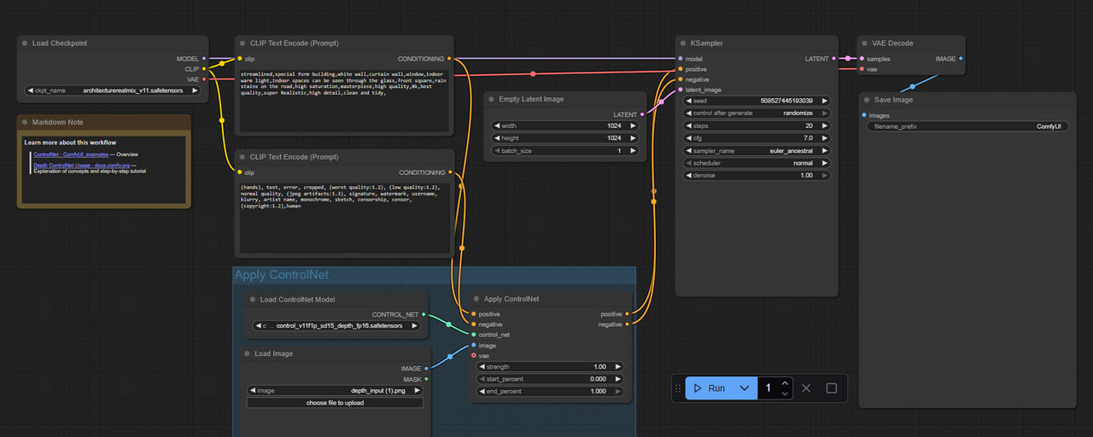Toggle the Markdown Note node collapse dot
The width and height of the screenshot is (1093, 437).
(26, 123)
